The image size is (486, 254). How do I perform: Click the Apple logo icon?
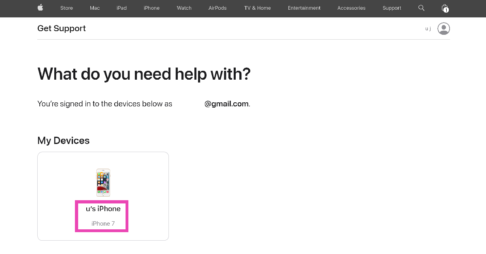tap(40, 8)
